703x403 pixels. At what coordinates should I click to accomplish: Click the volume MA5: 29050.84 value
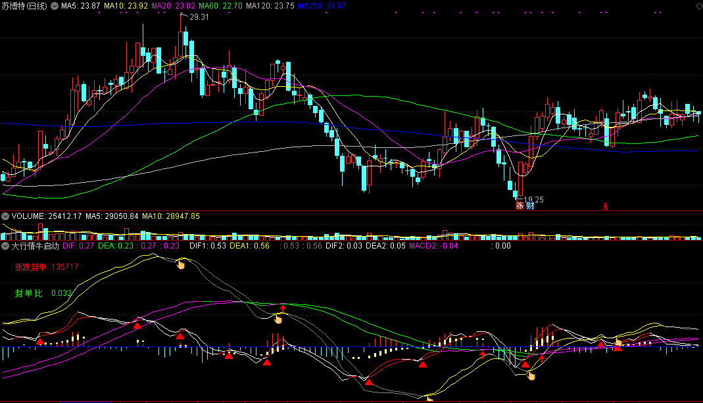[112, 216]
